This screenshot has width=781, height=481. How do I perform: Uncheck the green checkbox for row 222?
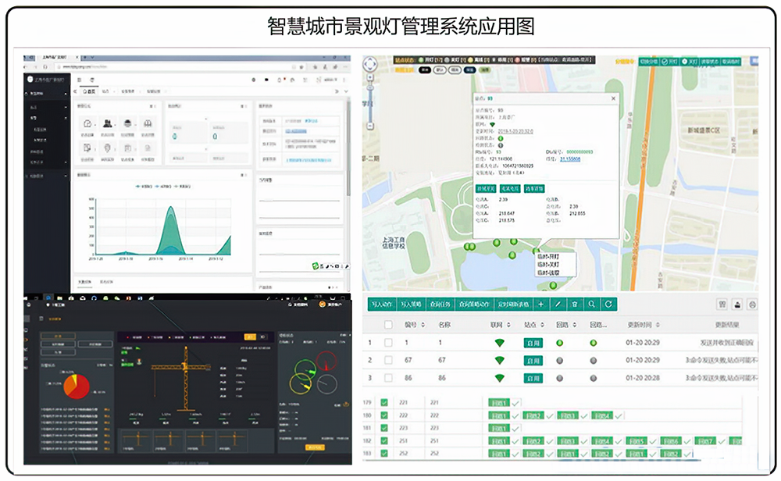(383, 415)
